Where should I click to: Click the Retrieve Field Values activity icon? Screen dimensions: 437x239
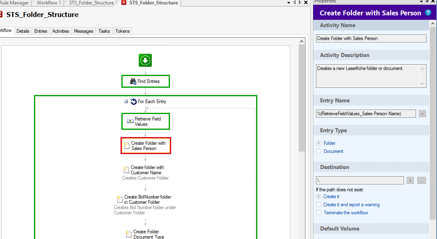(x=130, y=121)
